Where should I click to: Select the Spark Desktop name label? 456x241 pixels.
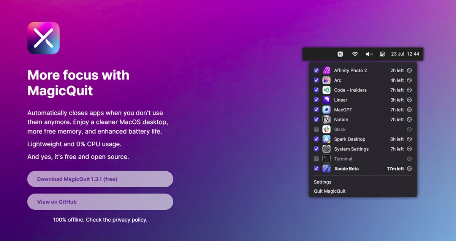(x=350, y=139)
